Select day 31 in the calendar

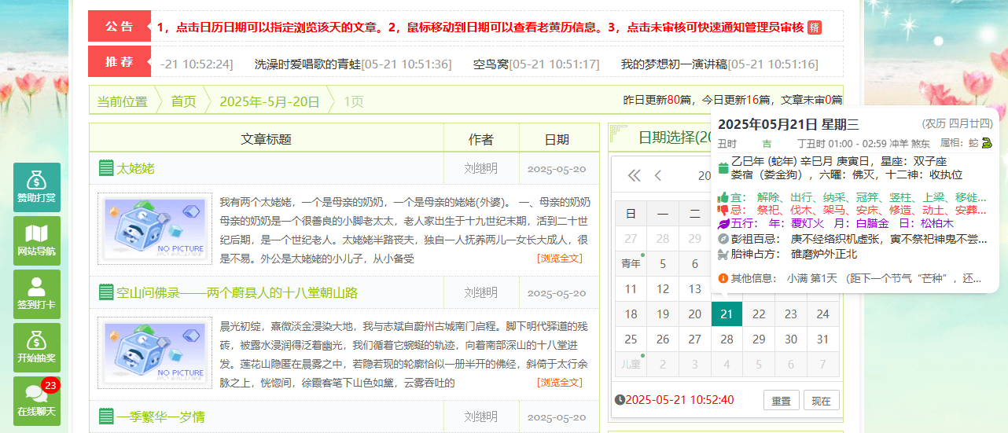tap(823, 339)
